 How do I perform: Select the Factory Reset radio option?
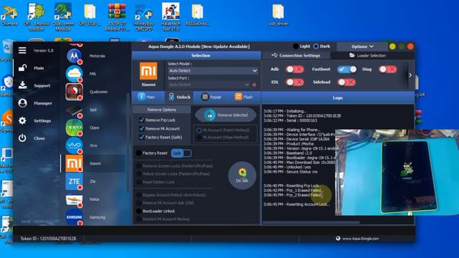coord(138,153)
